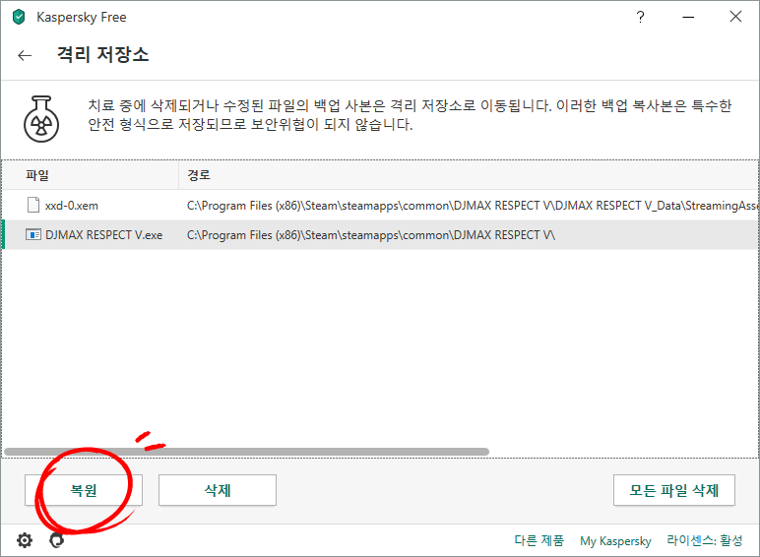
Task: Click 모든 파일 삭제 to delete all files
Action: tap(673, 490)
